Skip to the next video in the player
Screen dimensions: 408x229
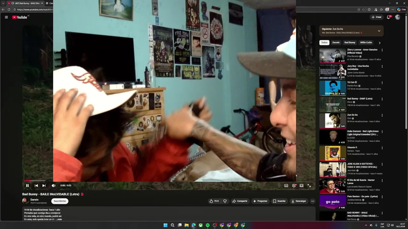44,185
